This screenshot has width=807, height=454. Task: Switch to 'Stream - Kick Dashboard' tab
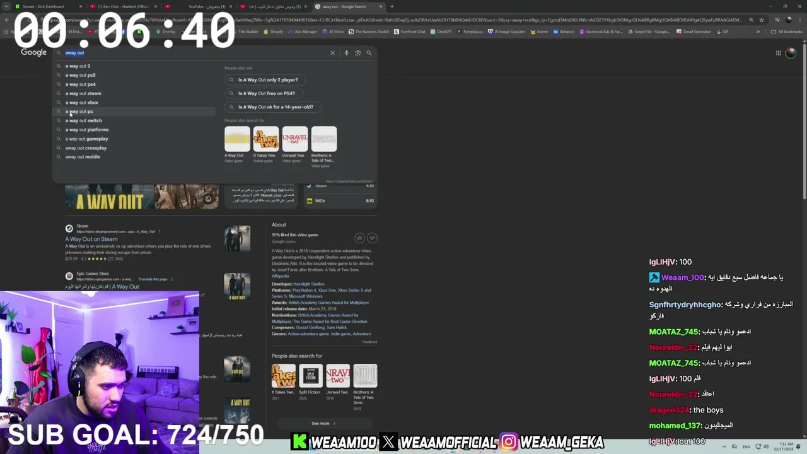(x=43, y=6)
